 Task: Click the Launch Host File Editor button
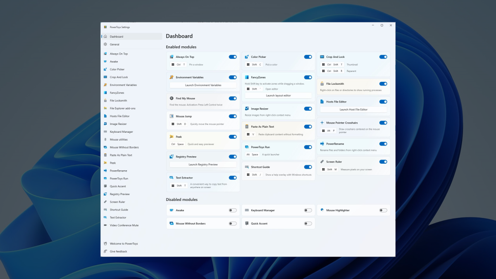[353, 110]
